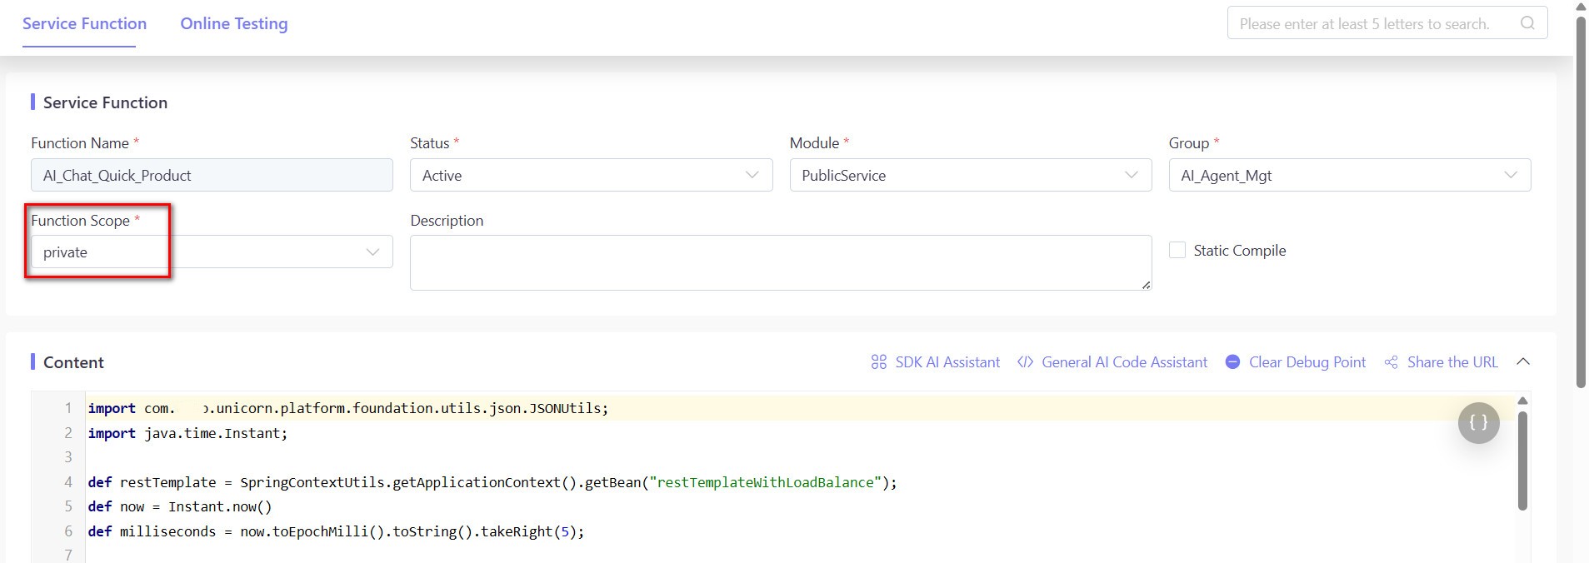Open the Status dropdown showing Active
The image size is (1589, 563).
point(591,175)
